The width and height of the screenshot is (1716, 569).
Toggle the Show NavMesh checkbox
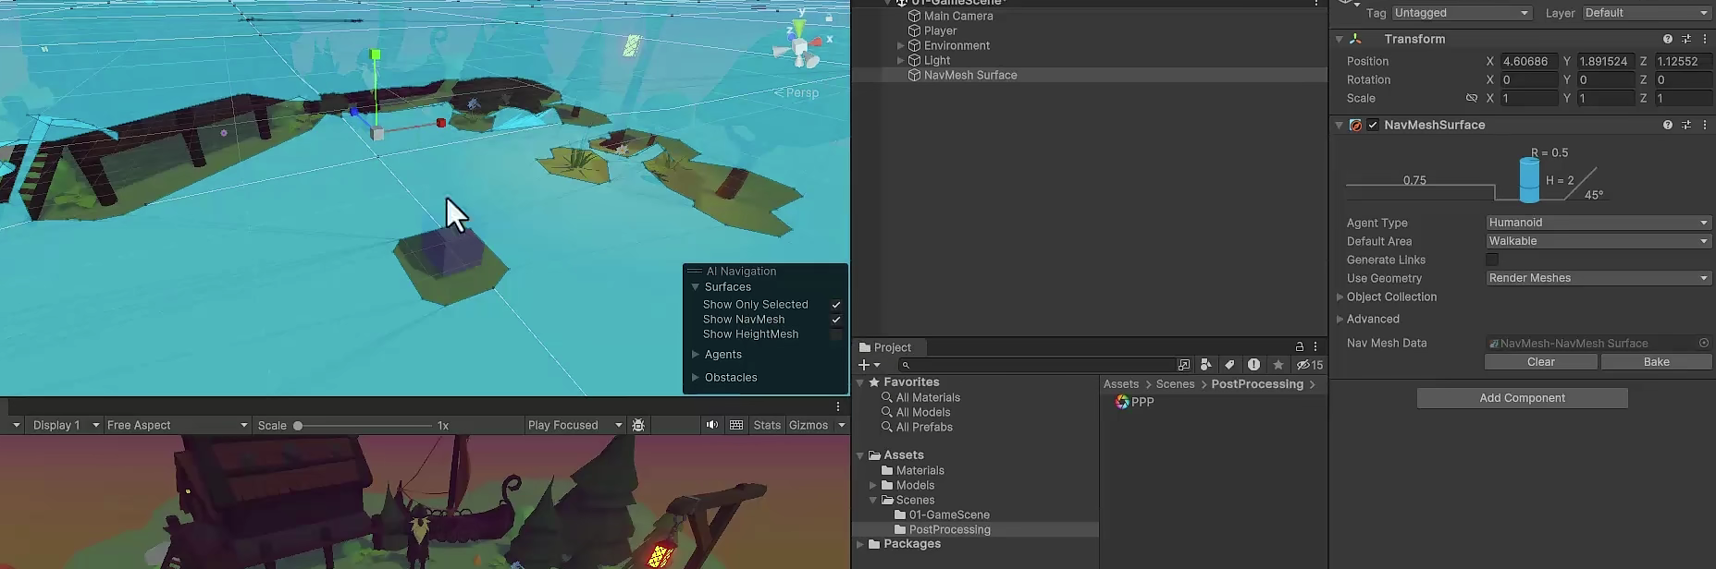[836, 320]
